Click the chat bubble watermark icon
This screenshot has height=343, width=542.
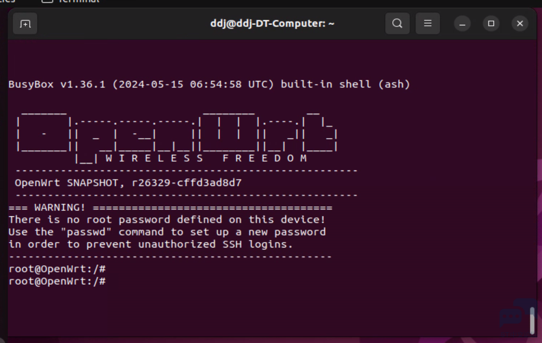511,316
